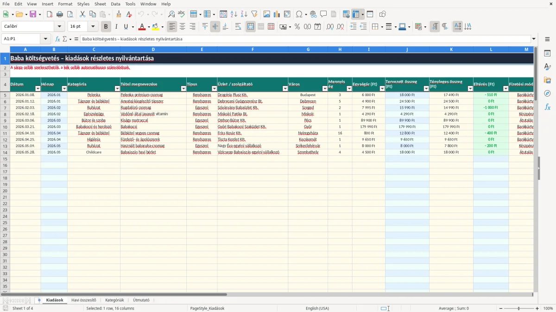
Task: Expand formula bar arrow
Action: tap(534, 39)
